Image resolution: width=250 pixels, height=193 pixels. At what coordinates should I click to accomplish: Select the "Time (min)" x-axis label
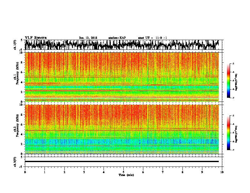126,175
